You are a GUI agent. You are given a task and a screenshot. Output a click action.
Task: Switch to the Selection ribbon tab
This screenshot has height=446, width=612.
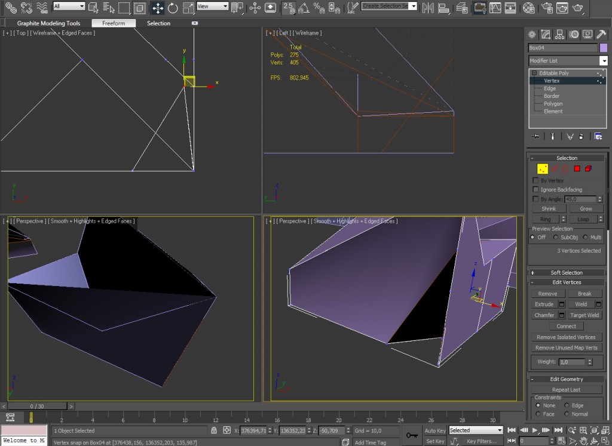[158, 23]
